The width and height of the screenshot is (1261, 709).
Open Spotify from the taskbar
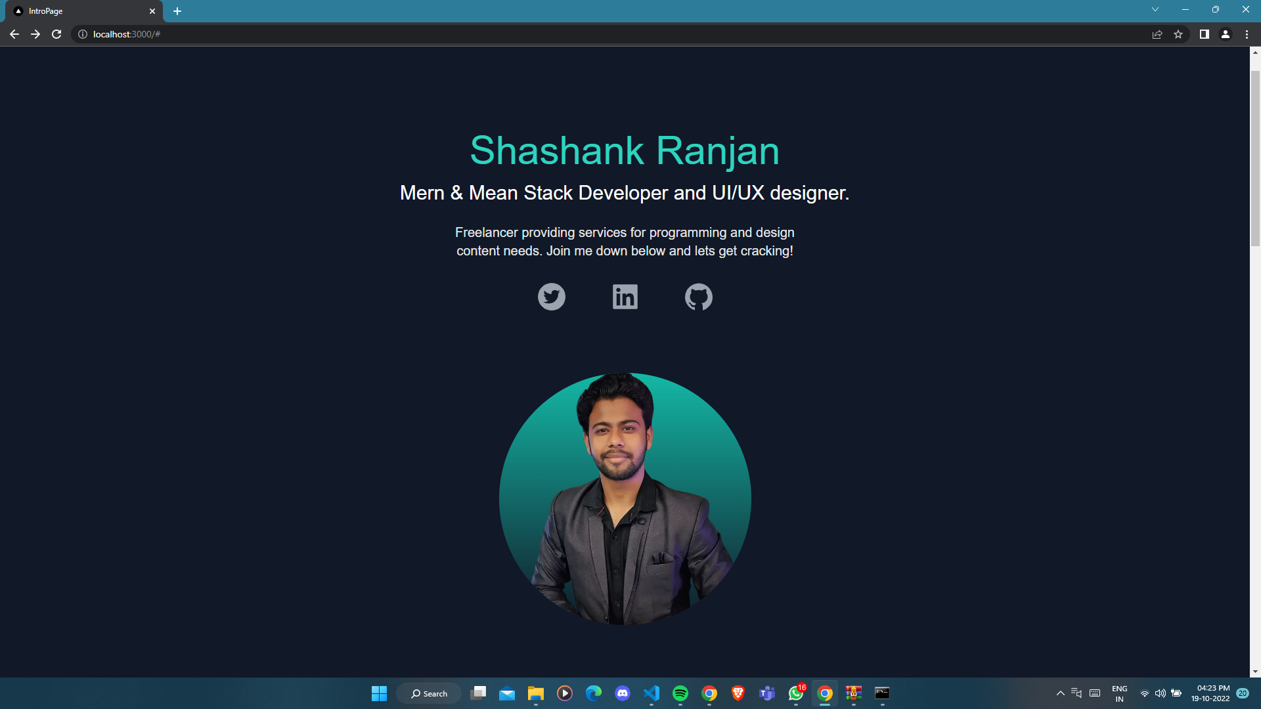point(680,693)
